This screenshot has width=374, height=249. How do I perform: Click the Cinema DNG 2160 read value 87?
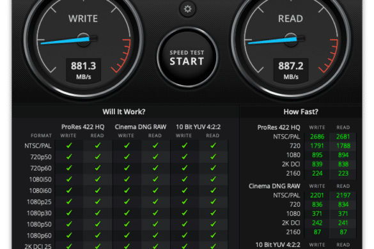coord(343,232)
